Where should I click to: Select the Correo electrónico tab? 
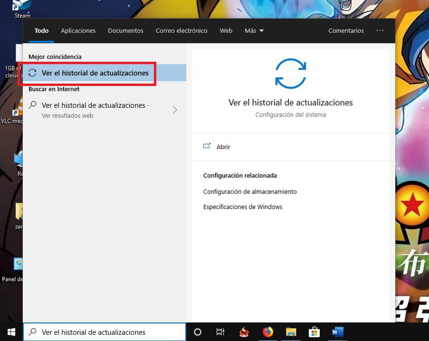pyautogui.click(x=181, y=30)
